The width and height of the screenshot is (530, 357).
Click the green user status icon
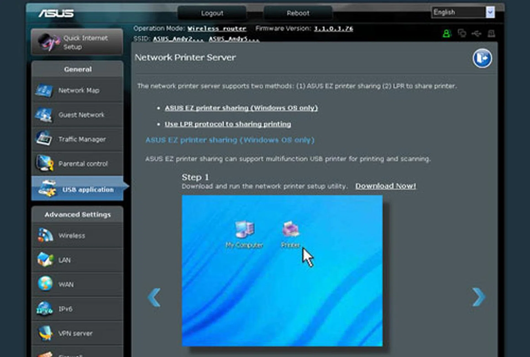tap(447, 34)
